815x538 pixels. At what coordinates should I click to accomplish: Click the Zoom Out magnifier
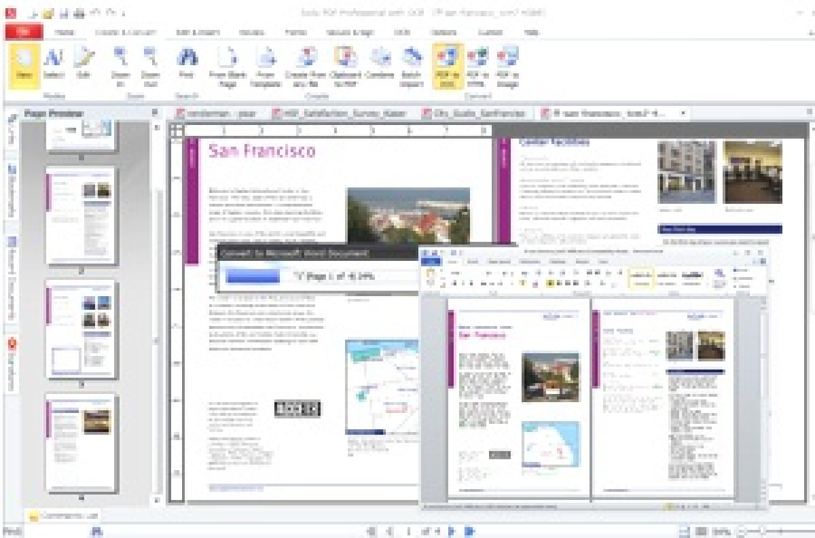pyautogui.click(x=150, y=66)
